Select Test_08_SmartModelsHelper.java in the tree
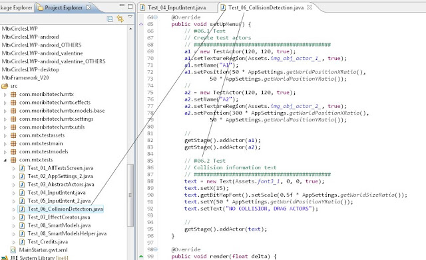Viewport: 426px width, 260px height. pyautogui.click(x=67, y=233)
